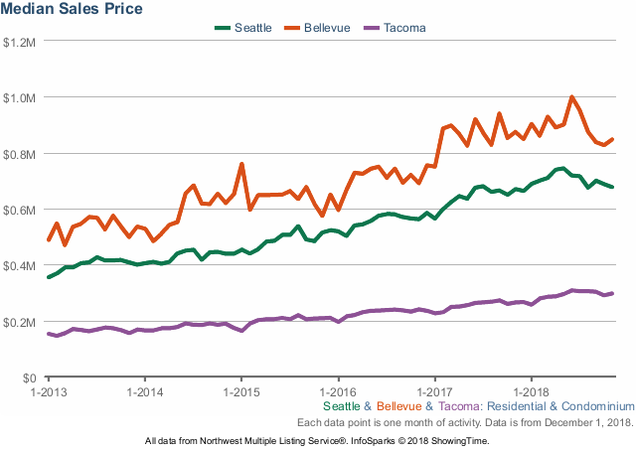The height and width of the screenshot is (451, 636).
Task: Click the 1-2016 x-axis tick label
Action: click(x=338, y=391)
